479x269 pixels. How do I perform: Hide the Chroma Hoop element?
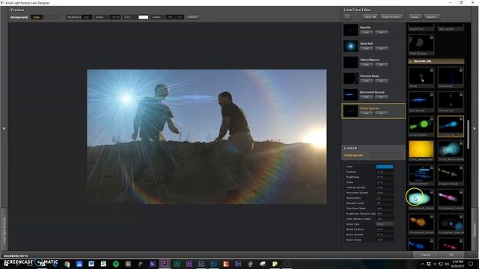click(x=366, y=81)
